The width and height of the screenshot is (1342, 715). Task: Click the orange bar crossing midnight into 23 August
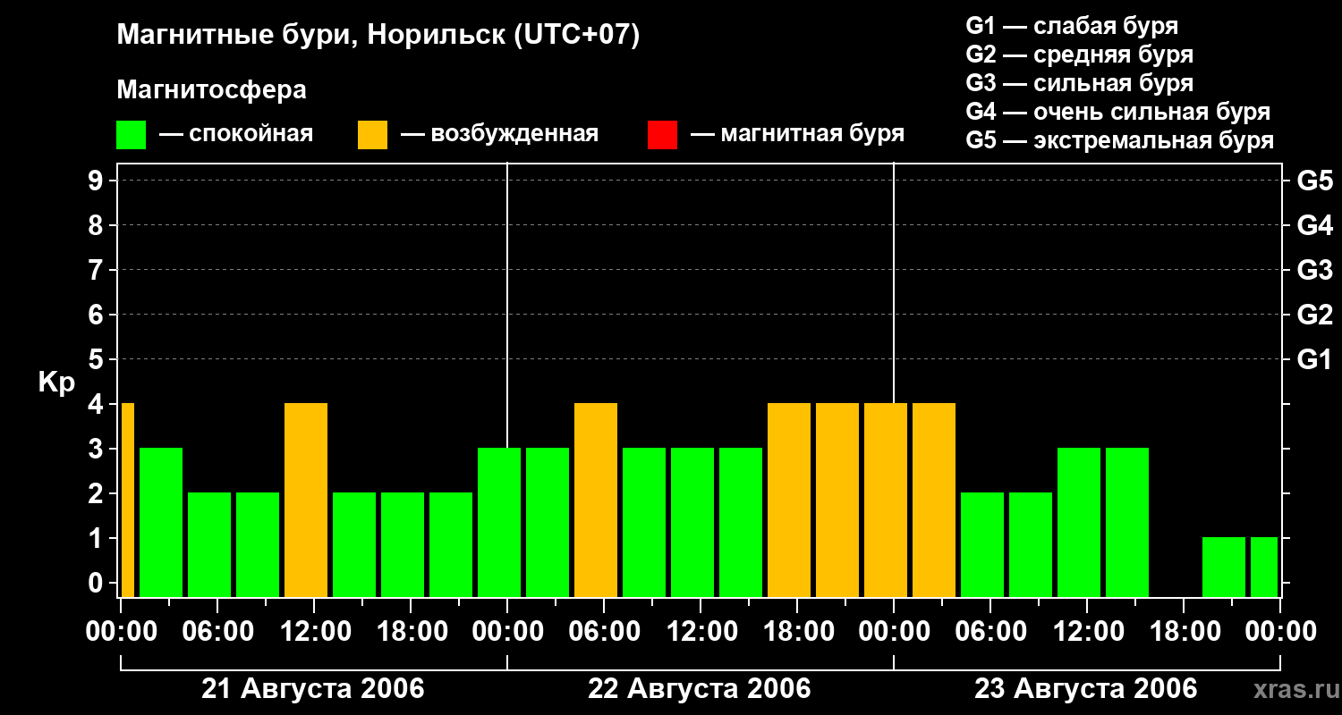coord(886,500)
